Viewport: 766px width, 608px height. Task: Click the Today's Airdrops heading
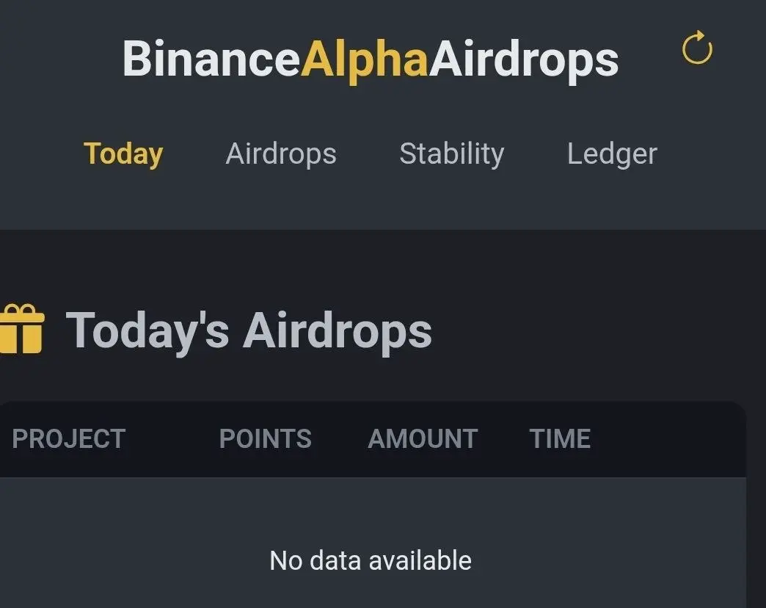249,330
